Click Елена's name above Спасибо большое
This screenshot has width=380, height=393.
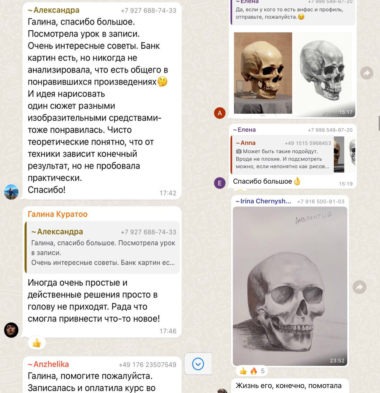point(244,130)
